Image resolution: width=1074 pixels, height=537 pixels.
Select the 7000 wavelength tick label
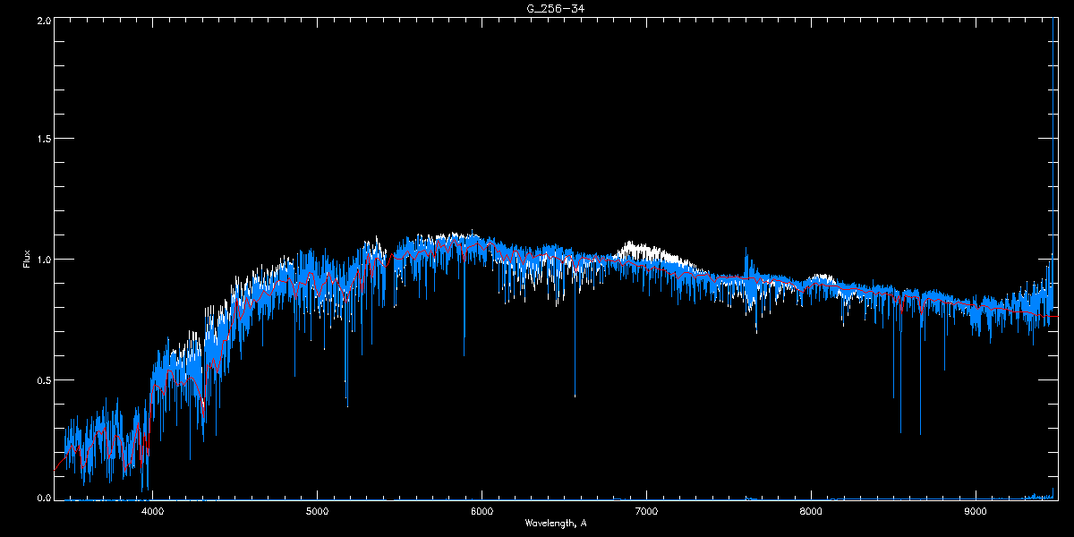pos(646,511)
